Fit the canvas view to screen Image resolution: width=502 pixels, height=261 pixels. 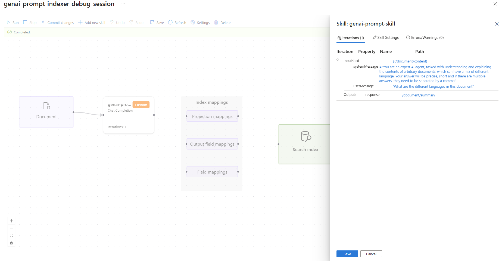tap(11, 235)
